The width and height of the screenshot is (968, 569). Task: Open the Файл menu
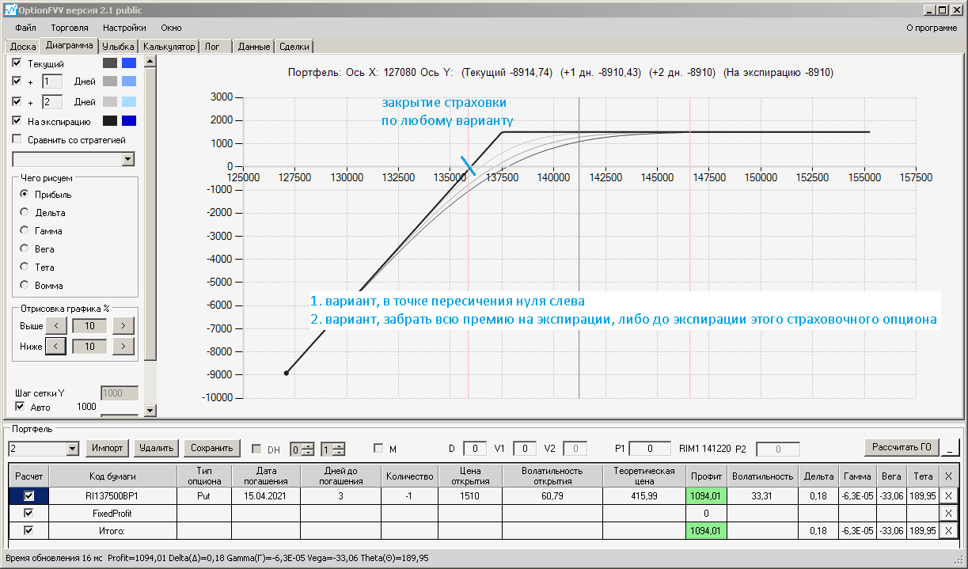pos(25,28)
